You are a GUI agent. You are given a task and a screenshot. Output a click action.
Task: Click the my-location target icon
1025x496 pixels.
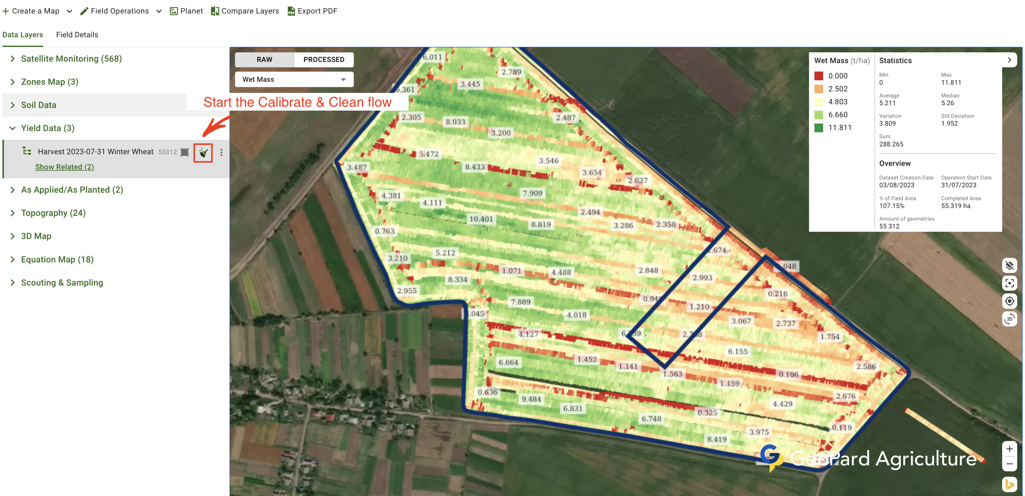pos(1009,301)
